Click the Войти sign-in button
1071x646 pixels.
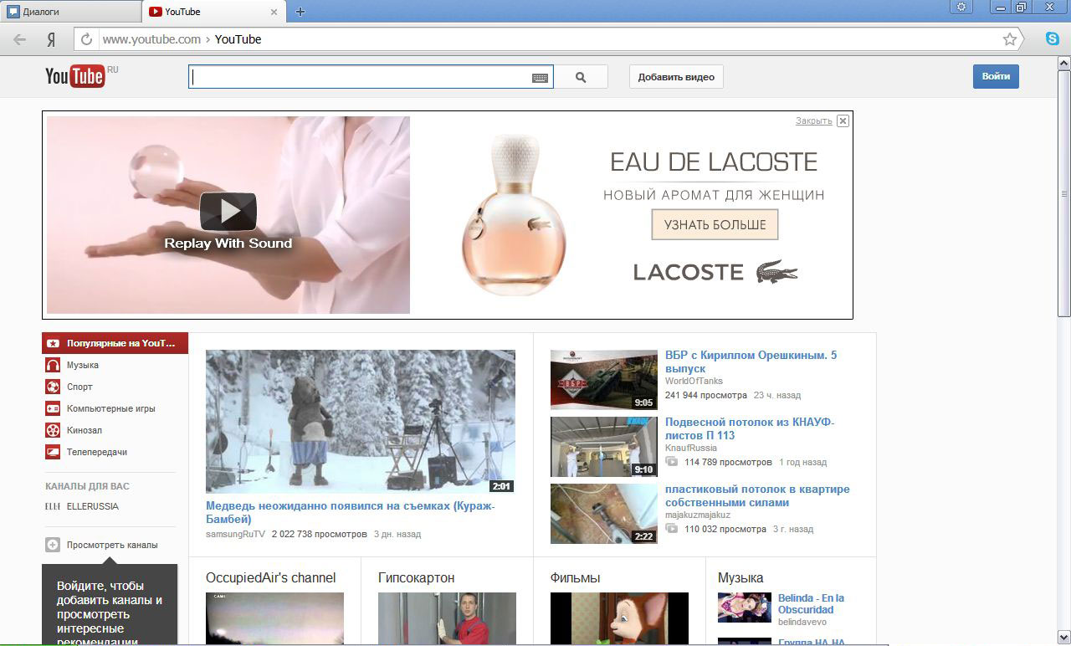pos(996,76)
